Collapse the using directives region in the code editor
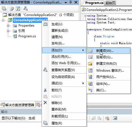The height and width of the screenshot is (127, 132). 85,16
